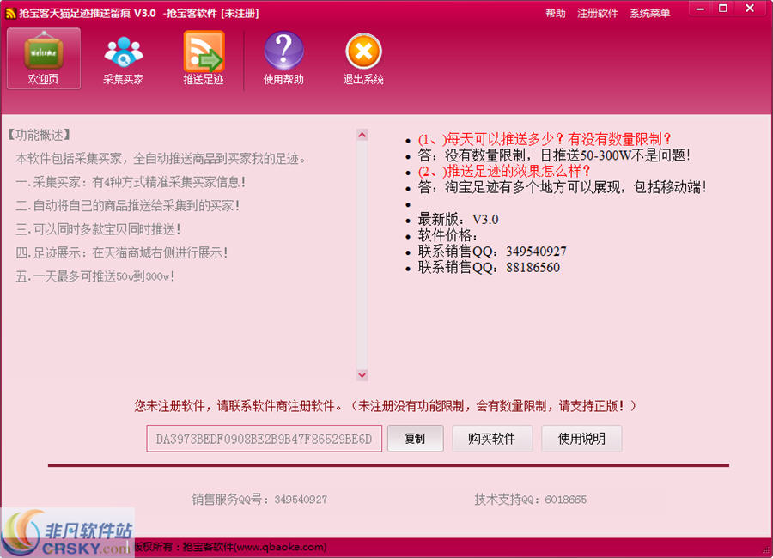Open the 欢迎页 welcome page icon
773x558 pixels.
[44, 58]
